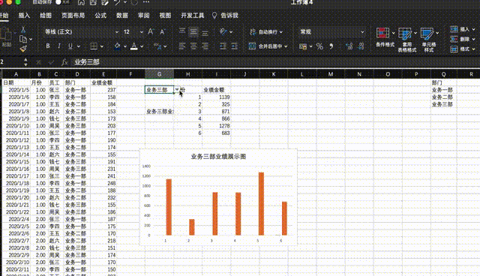The image size is (480, 276).
Task: Open the 数据 ribbon tab
Action: coord(121,15)
